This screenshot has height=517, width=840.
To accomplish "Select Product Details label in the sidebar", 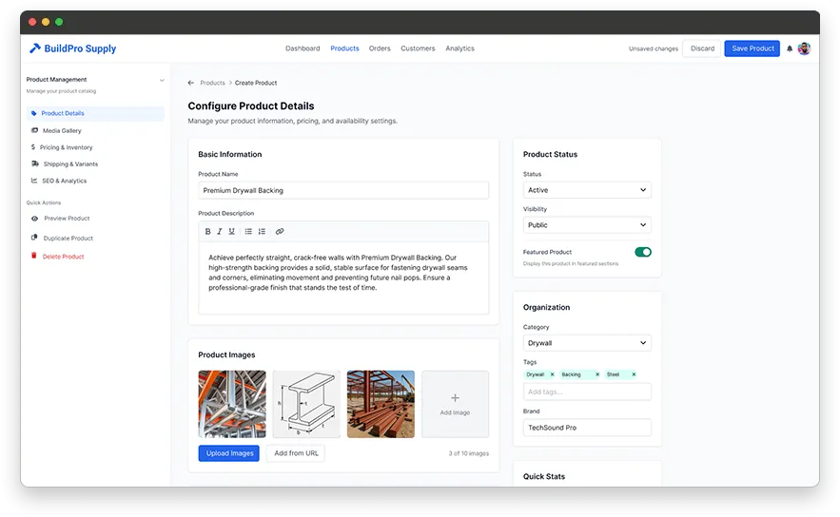I will click(x=63, y=113).
